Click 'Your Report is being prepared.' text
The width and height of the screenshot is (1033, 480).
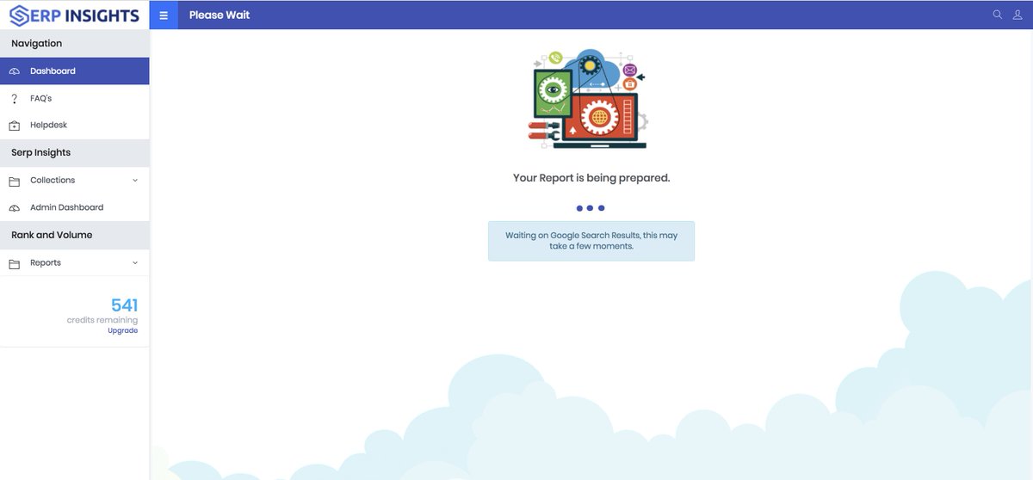[591, 178]
